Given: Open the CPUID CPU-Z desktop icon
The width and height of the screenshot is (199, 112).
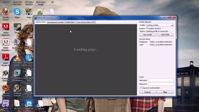Looking at the screenshot, I should (6, 104).
